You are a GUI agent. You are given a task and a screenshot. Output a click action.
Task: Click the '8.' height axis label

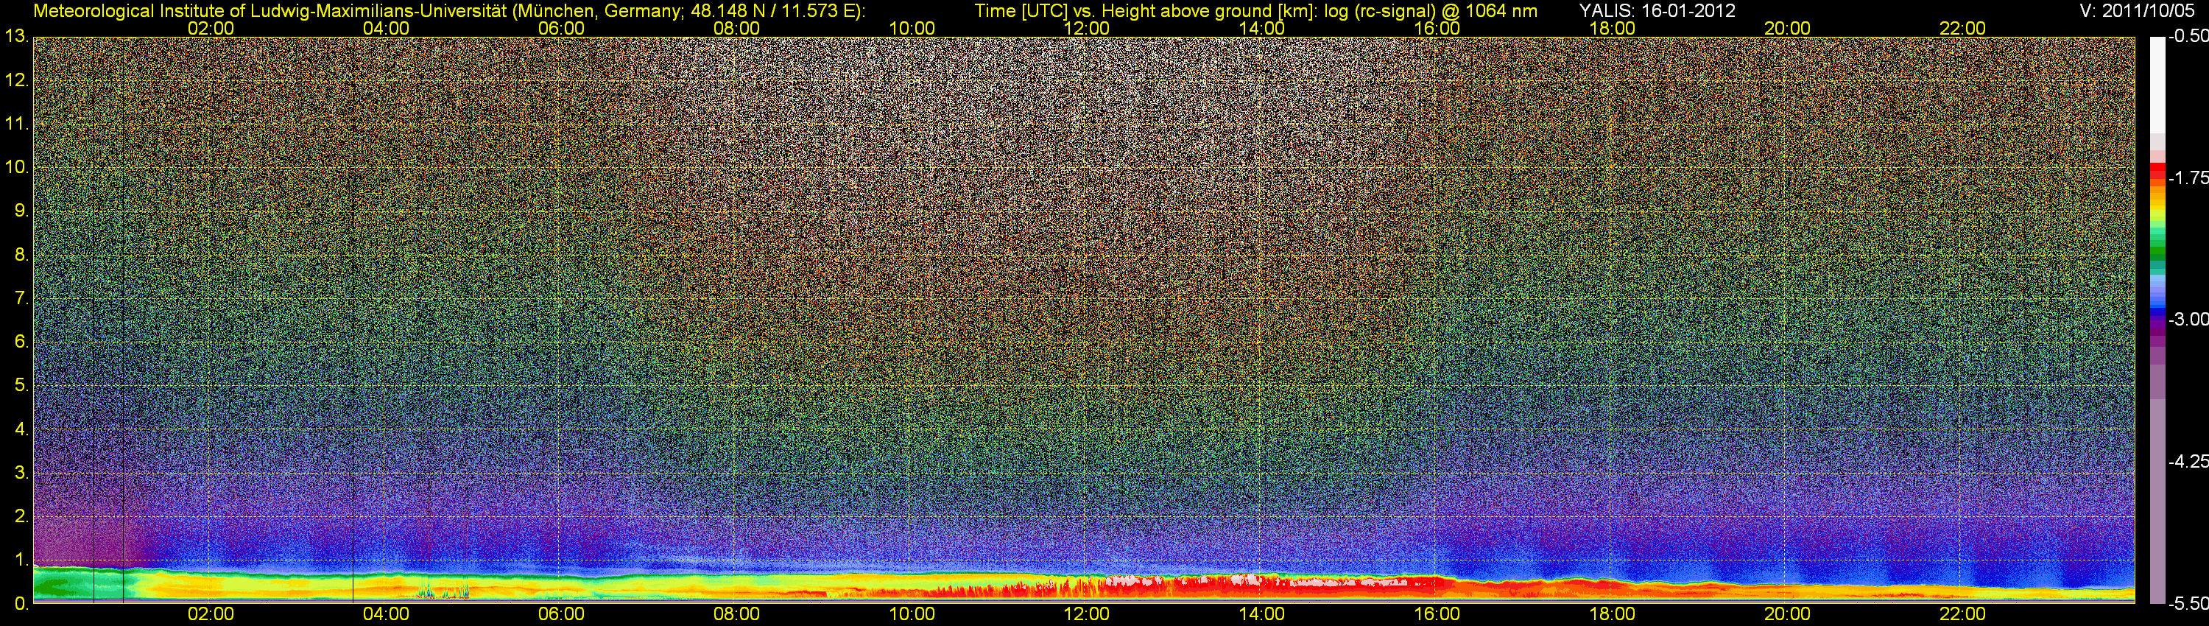pyautogui.click(x=21, y=255)
